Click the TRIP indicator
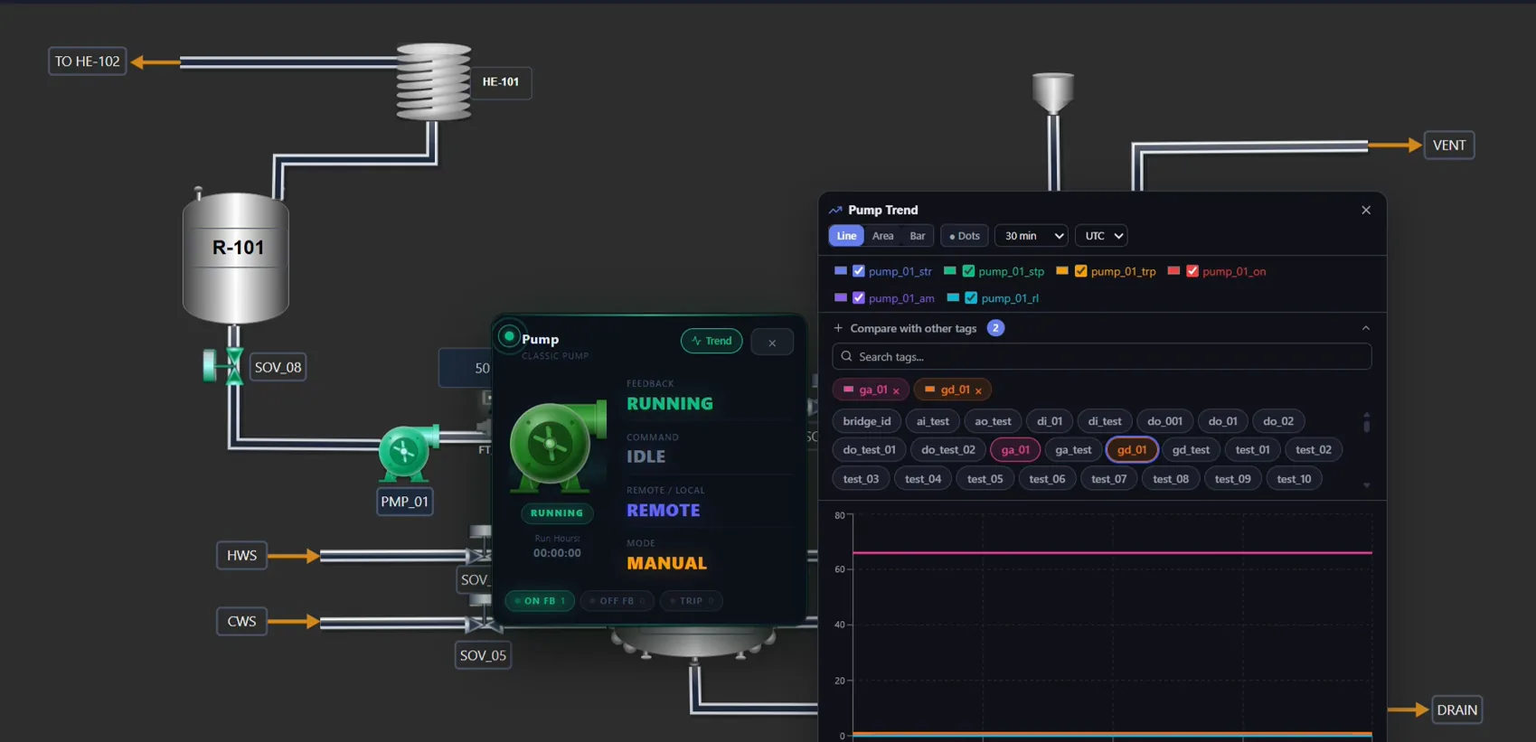This screenshot has height=742, width=1536. [691, 601]
